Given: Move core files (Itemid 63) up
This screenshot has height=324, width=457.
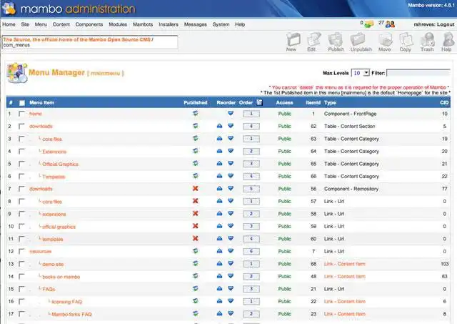Looking at the screenshot, I should [x=219, y=138].
